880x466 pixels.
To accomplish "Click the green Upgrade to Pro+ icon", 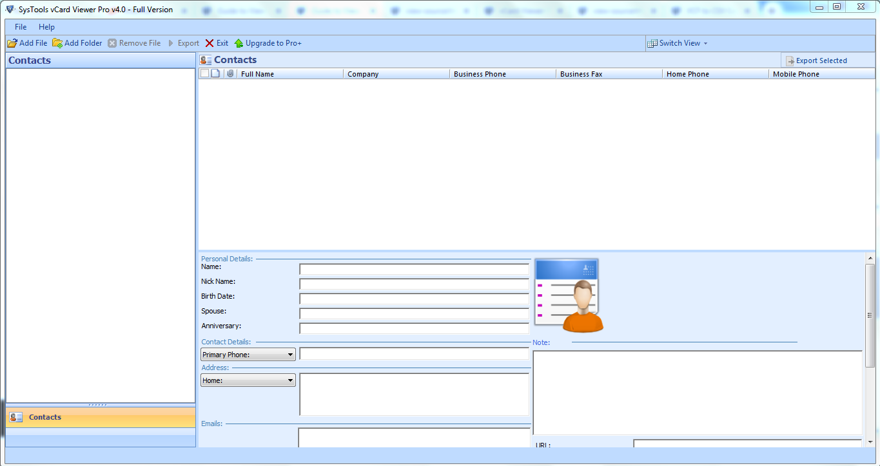I will click(239, 43).
